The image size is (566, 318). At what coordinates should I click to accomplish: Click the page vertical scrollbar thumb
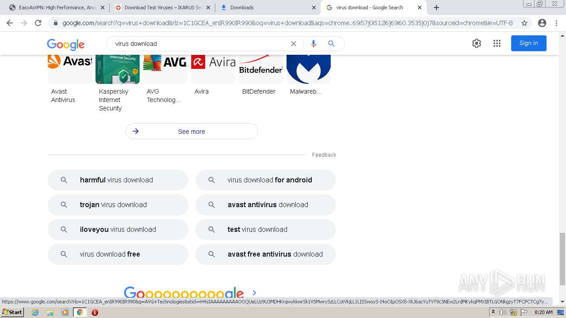click(x=562, y=259)
